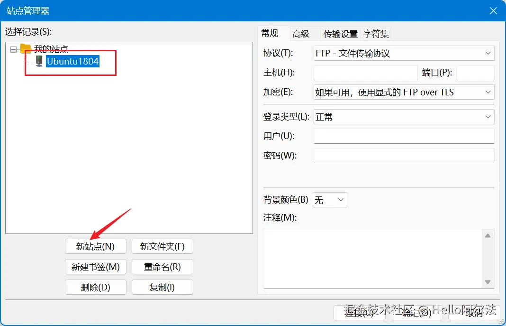Click the 新文件夹(F) button
506x326 pixels.
tap(163, 247)
